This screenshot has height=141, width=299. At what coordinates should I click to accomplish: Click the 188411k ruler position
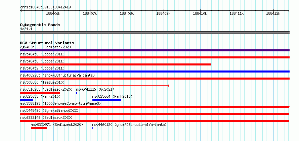[x=237, y=13]
